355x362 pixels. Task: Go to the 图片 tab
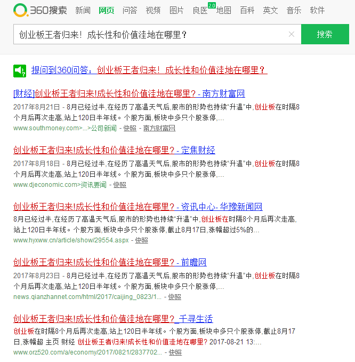tap(176, 10)
